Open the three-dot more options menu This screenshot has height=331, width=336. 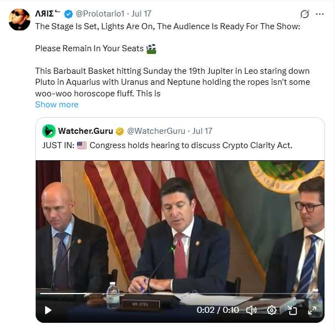click(x=320, y=14)
